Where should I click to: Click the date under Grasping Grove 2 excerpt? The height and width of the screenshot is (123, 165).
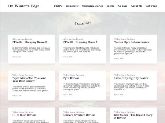pos(17,57)
